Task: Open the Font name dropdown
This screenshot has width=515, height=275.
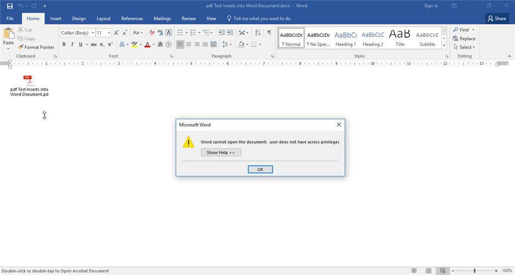Action: click(x=93, y=33)
